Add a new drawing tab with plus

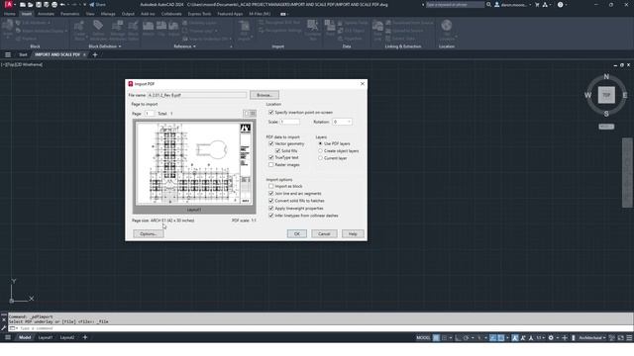pyautogui.click(x=95, y=54)
